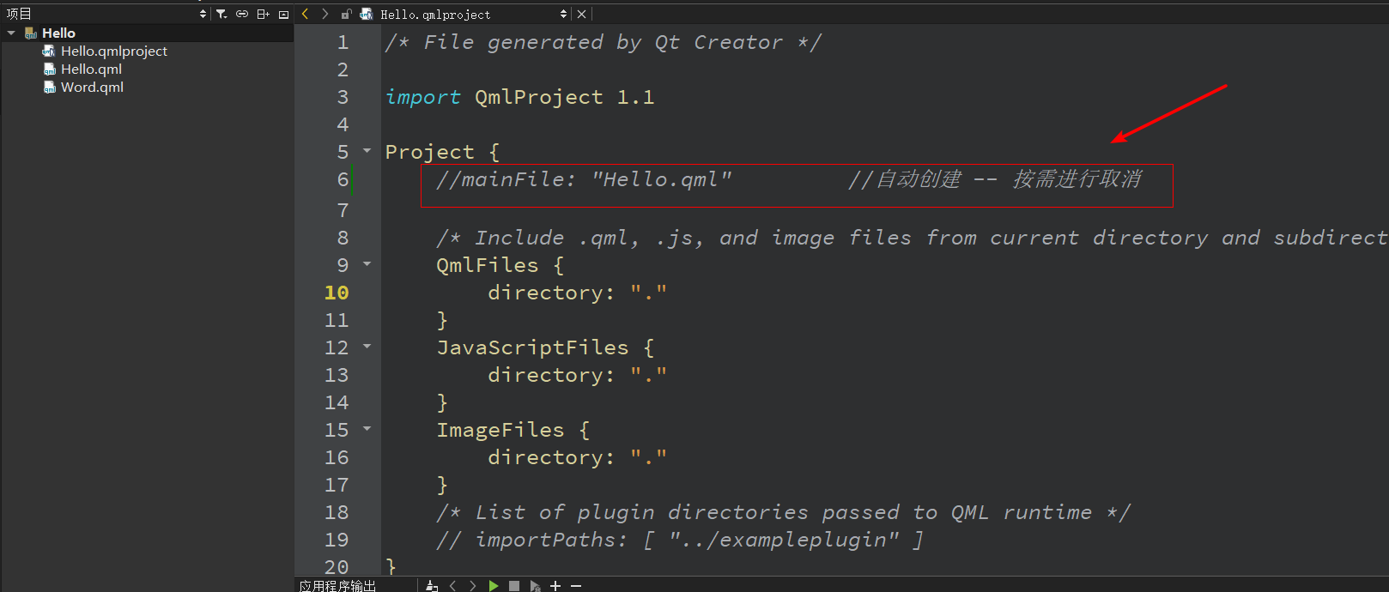This screenshot has width=1389, height=592.
Task: Open the 项目 view selector dropdown
Action: [203, 14]
